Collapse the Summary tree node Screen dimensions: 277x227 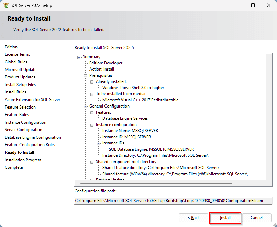coord(79,57)
